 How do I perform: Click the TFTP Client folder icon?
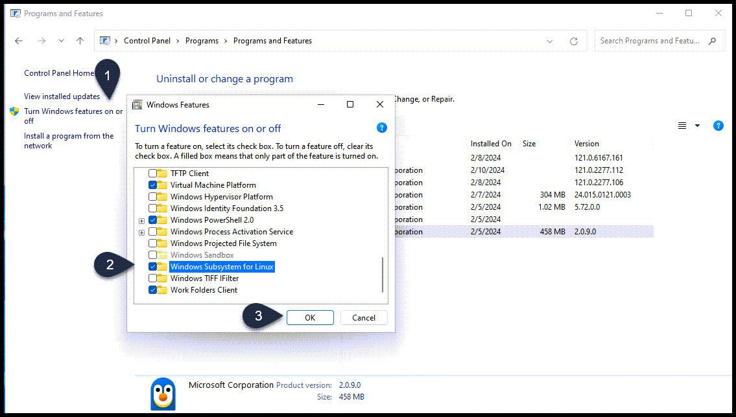click(x=162, y=174)
